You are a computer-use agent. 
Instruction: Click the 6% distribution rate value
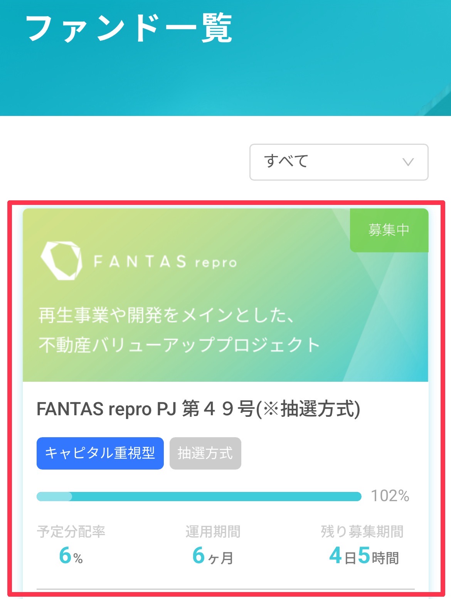[71, 556]
